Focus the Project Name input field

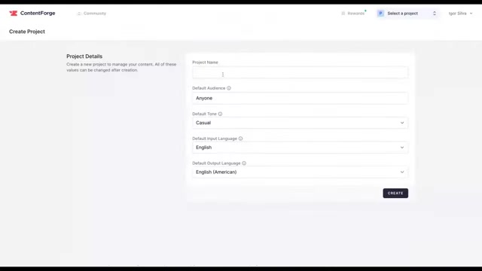[x=300, y=73]
